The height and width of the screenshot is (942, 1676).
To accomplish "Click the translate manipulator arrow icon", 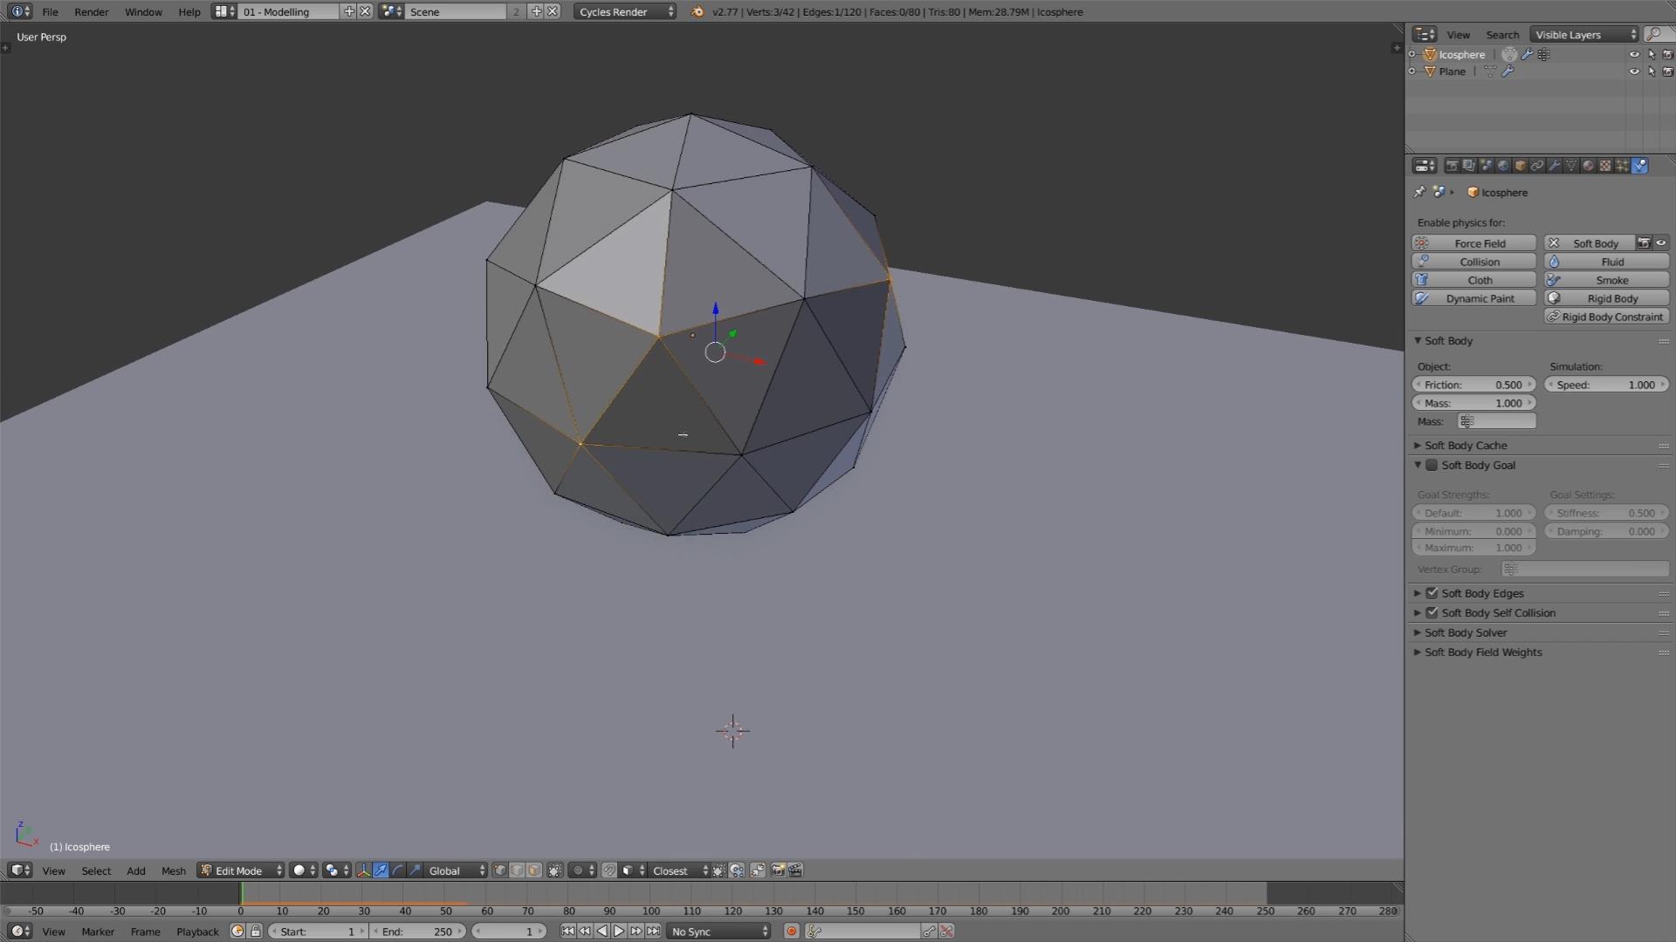I will 381,870.
